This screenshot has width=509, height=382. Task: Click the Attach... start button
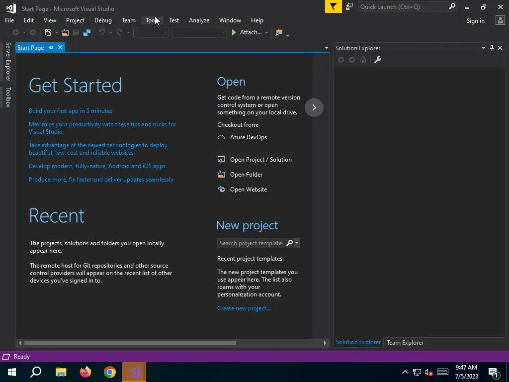pos(247,32)
